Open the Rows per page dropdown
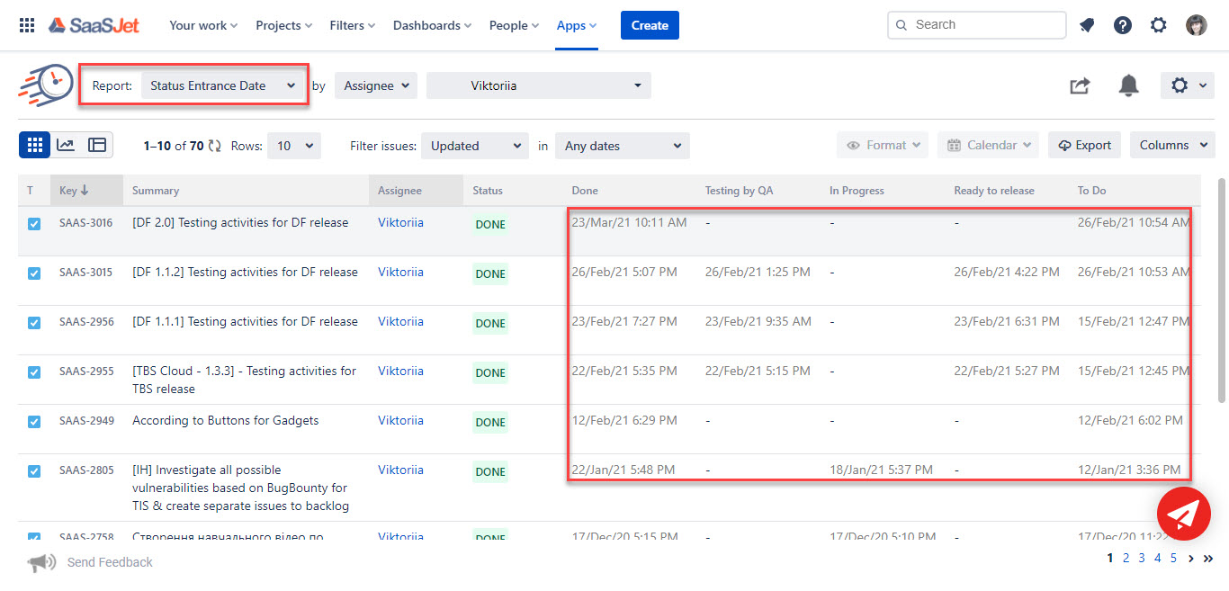Image resolution: width=1229 pixels, height=591 pixels. click(x=293, y=145)
